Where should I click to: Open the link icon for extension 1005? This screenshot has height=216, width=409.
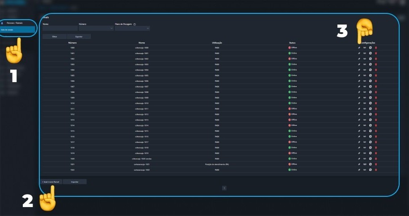(365, 75)
